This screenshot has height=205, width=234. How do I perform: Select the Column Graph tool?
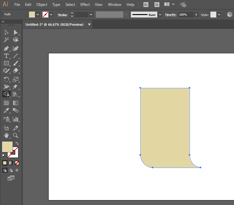16,119
